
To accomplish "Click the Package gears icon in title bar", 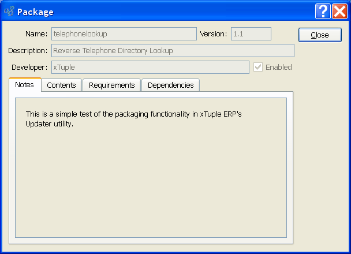I will (9, 11).
